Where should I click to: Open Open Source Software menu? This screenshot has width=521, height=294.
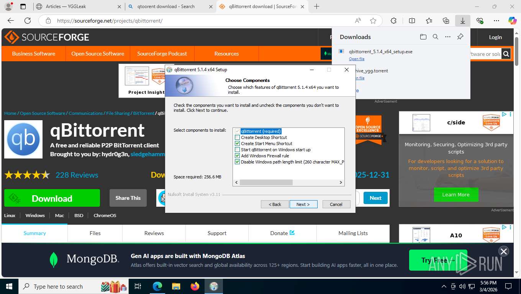click(98, 54)
